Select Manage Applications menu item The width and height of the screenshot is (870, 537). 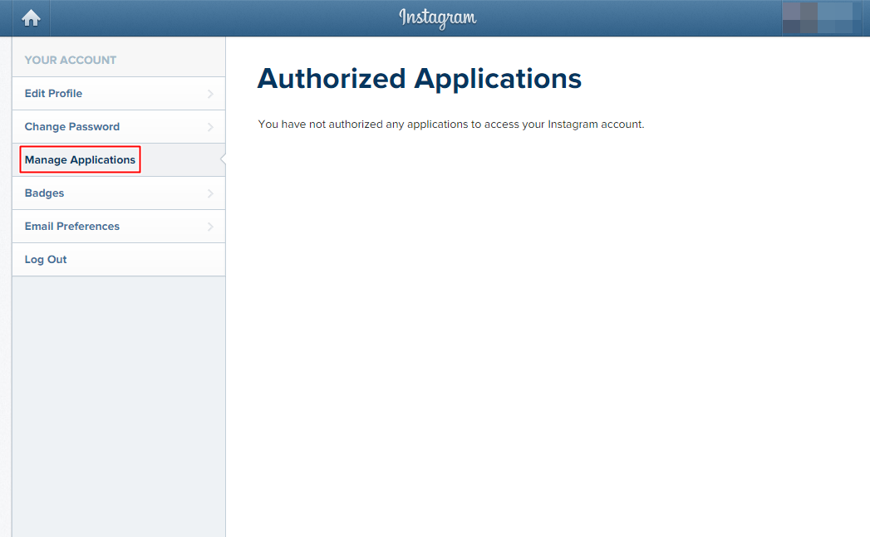(x=119, y=160)
